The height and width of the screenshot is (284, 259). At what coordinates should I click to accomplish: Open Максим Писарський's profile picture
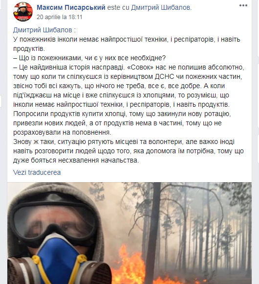click(23, 12)
